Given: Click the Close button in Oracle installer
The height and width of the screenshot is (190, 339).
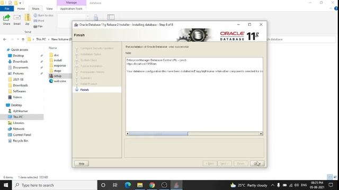Looking at the screenshot, I should 257,164.
